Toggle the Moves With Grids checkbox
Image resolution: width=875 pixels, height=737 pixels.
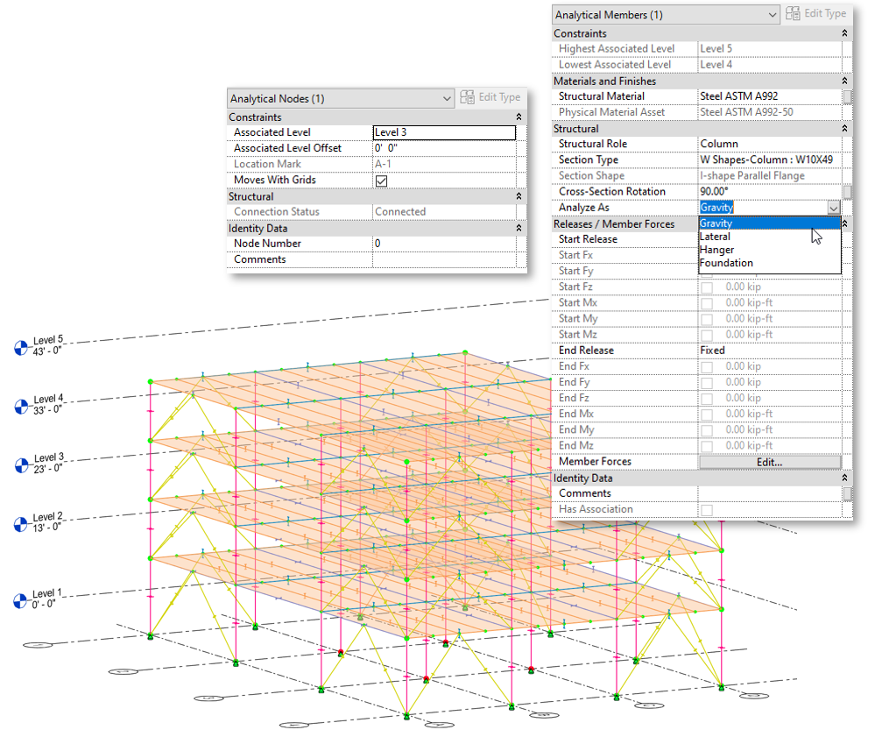coord(382,181)
